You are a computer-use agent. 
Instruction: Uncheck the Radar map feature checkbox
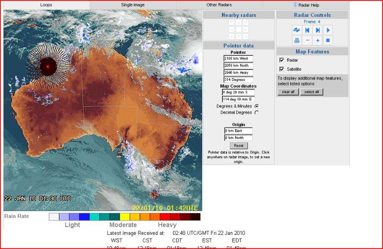(x=282, y=60)
